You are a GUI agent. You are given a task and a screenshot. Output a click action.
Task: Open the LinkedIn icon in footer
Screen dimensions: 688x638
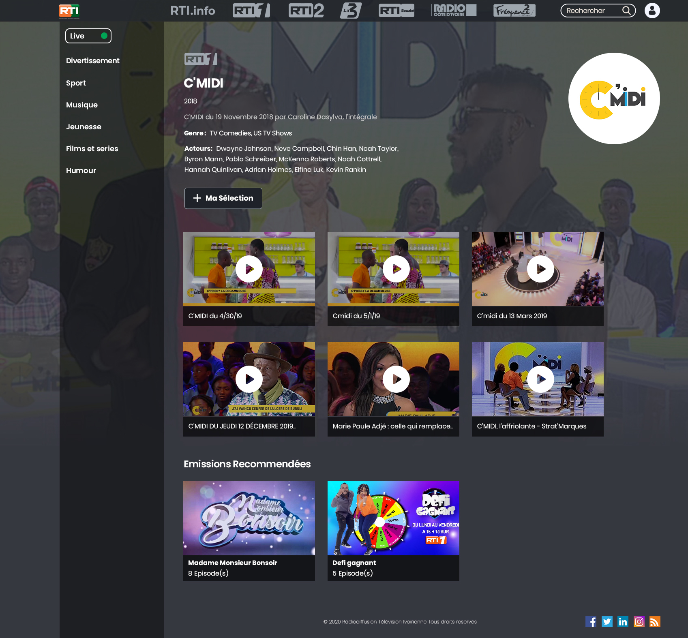623,621
